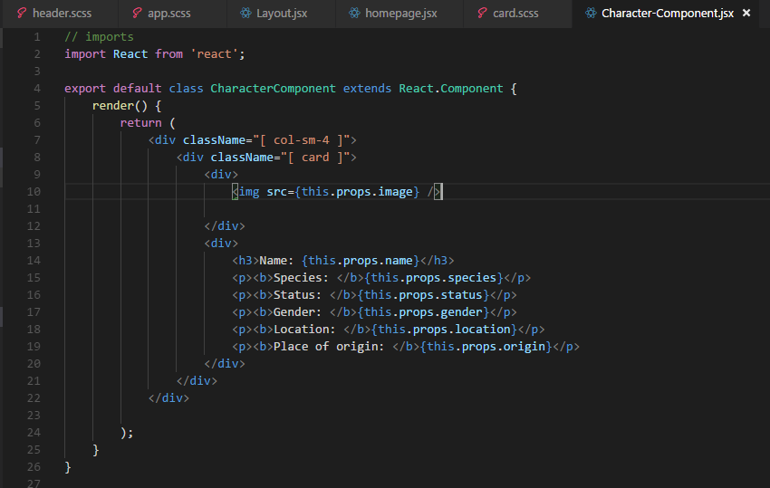This screenshot has width=770, height=488.
Task: Click line number 10 in the gutter
Action: click(34, 191)
